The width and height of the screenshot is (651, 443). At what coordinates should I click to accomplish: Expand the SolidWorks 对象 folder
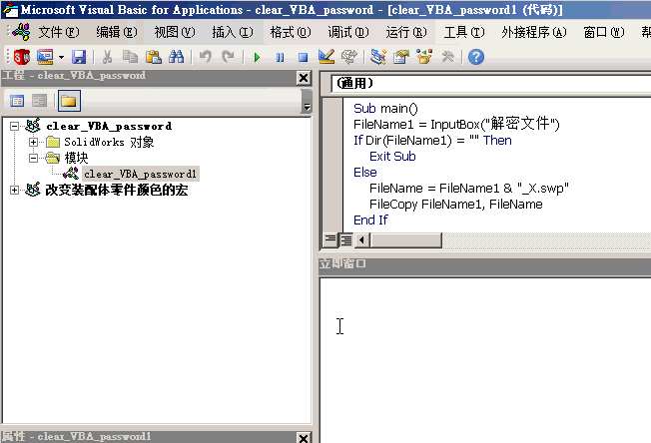34,143
